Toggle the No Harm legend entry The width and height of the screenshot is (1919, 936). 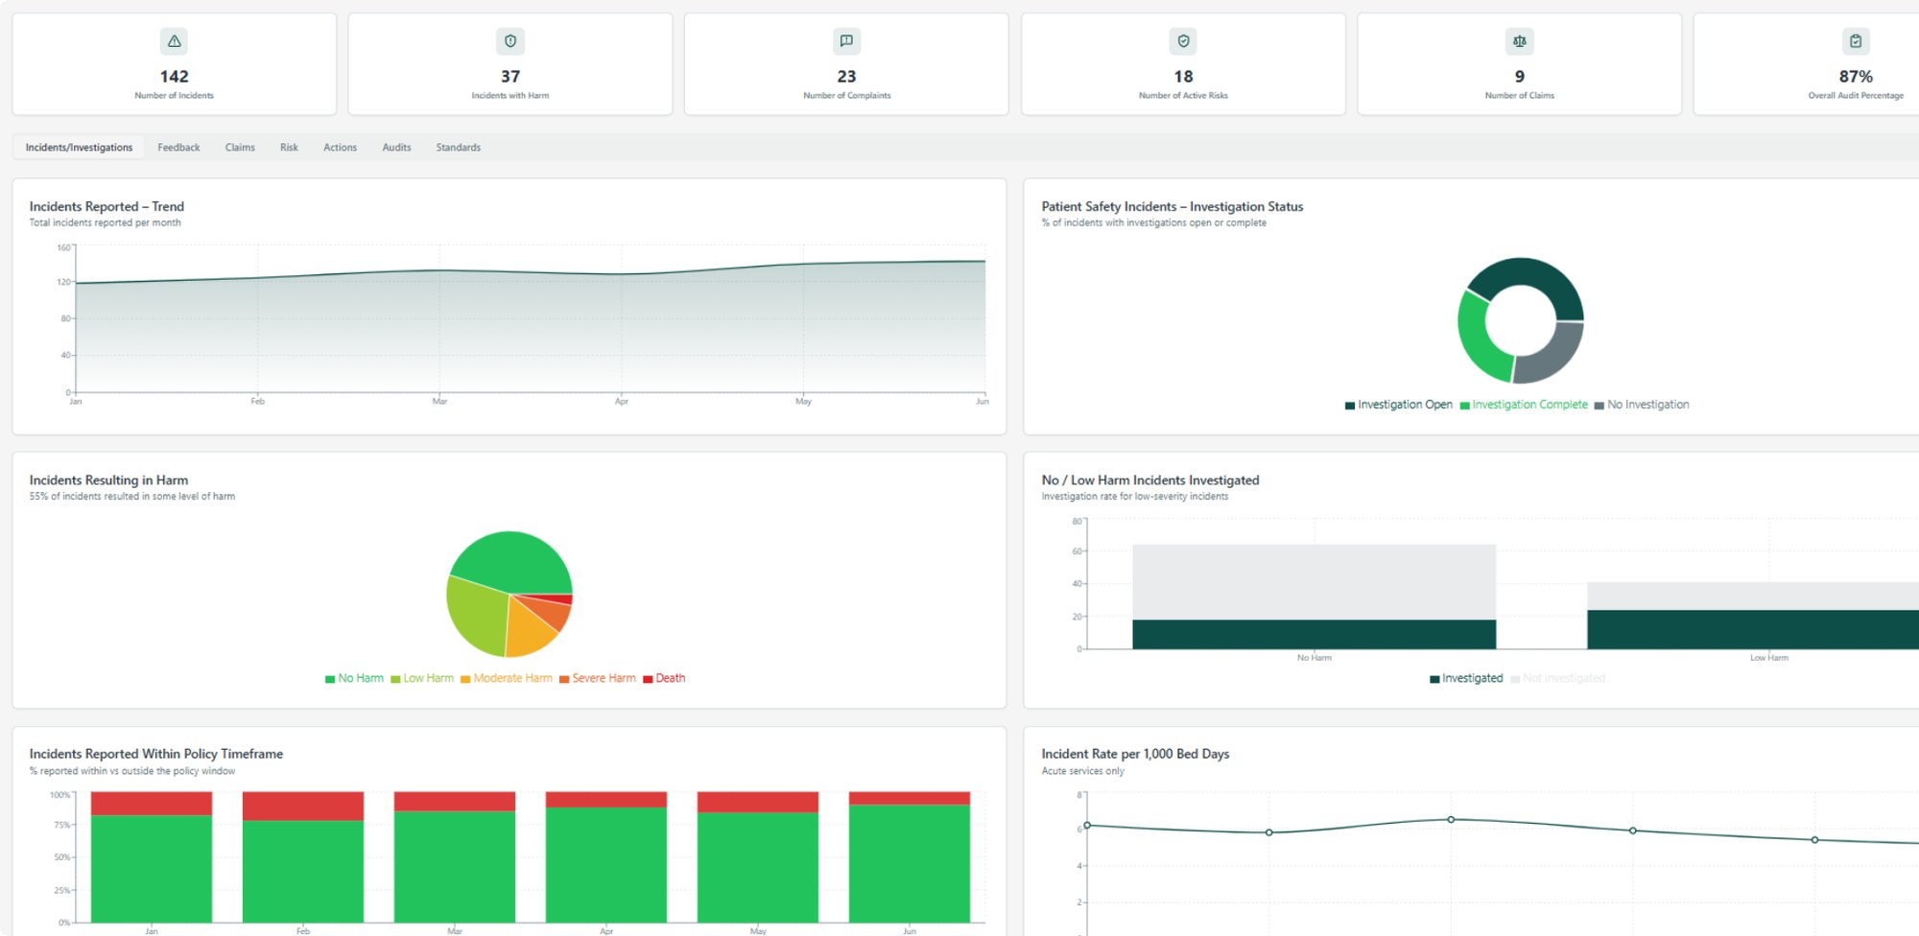pos(354,678)
